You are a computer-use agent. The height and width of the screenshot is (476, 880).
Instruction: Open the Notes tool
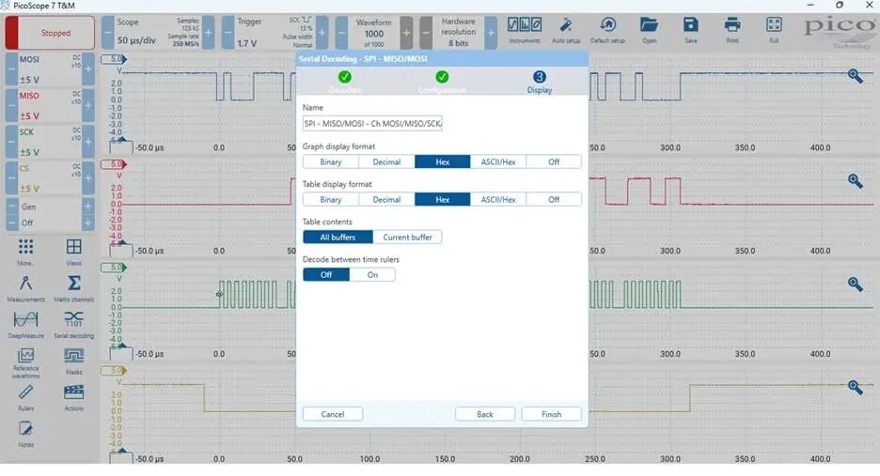pos(25,434)
